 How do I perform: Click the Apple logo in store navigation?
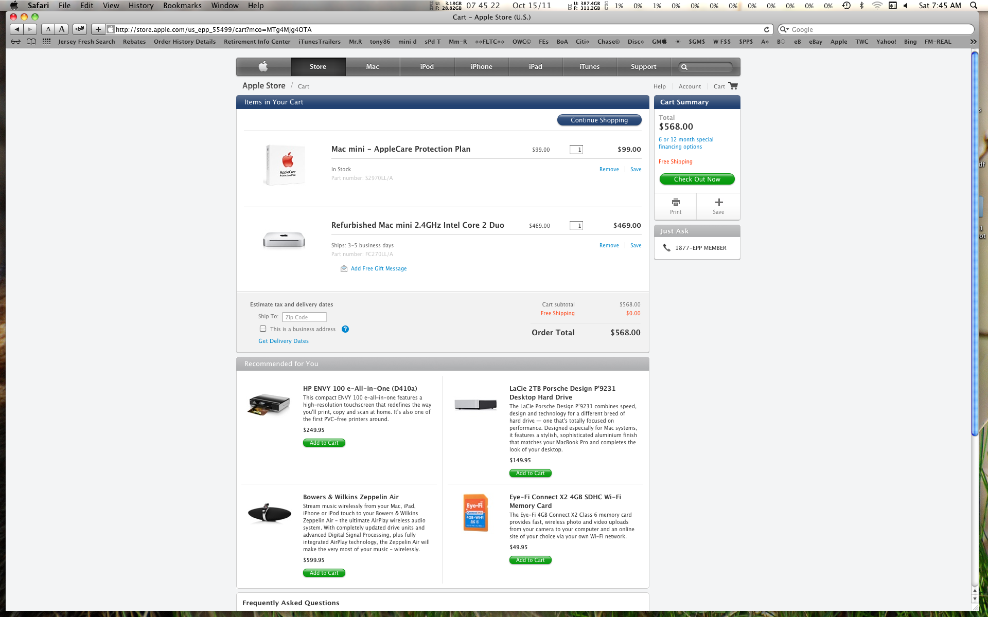pos(263,67)
